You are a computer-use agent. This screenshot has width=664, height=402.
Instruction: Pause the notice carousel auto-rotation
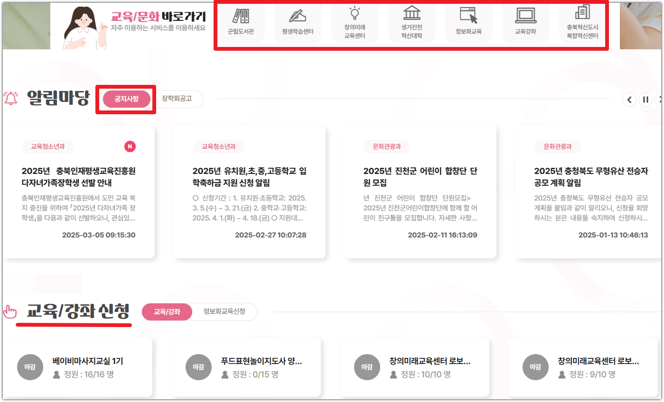tap(645, 100)
